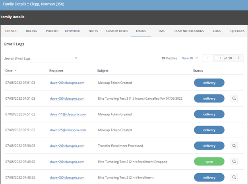
Task: Click delivery badge for dave+25 Makeup Token row
Action: point(209,130)
